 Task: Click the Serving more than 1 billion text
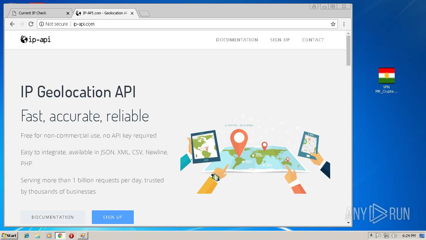coord(92,186)
